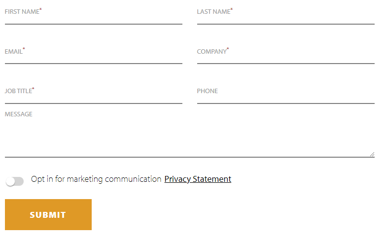Click the required asterisk beside Email

click(24, 49)
